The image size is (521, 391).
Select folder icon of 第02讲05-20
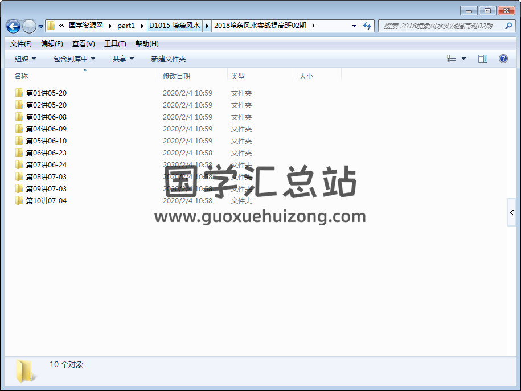pyautogui.click(x=19, y=105)
